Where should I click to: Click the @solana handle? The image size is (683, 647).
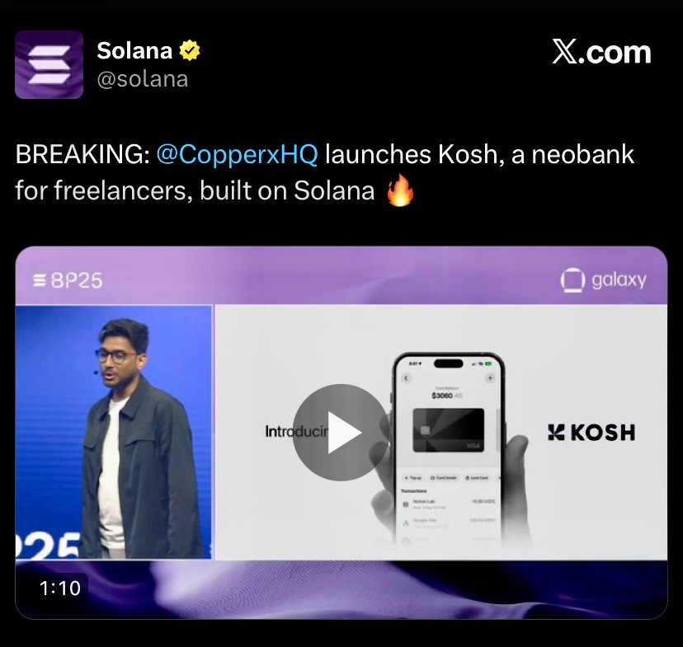point(143,79)
